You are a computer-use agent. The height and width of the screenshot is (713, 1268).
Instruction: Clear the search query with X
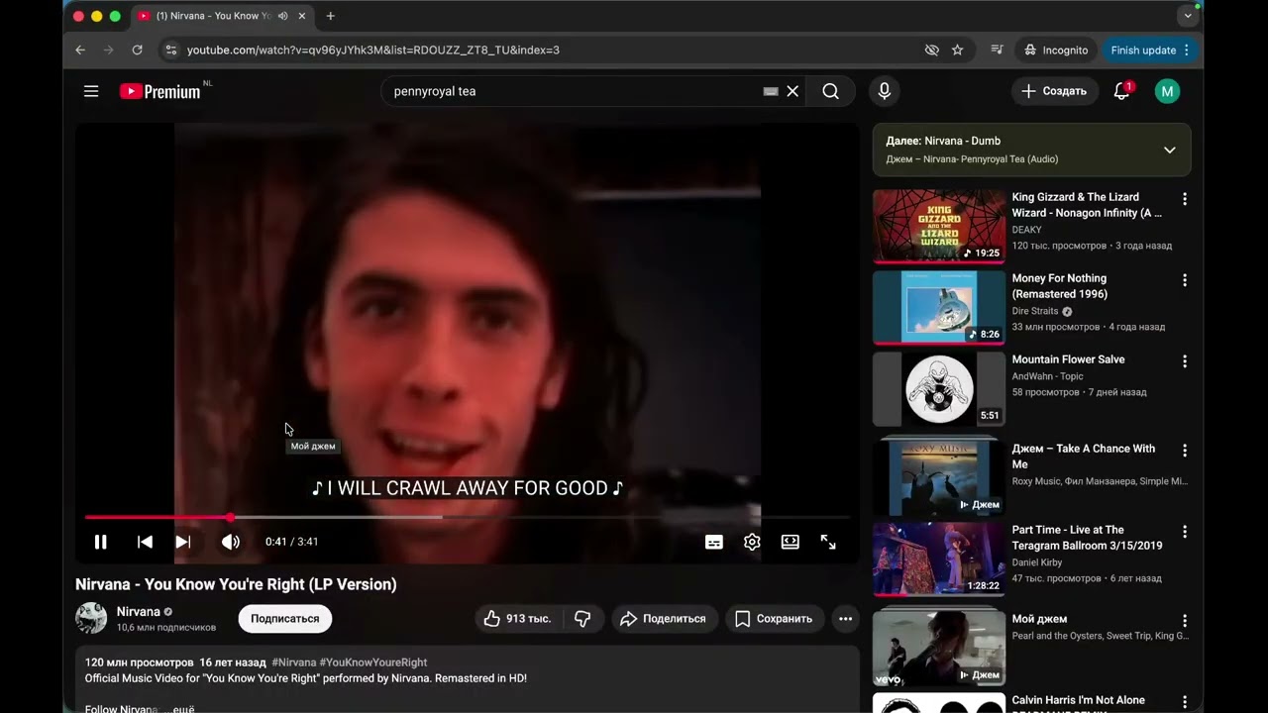pyautogui.click(x=792, y=91)
